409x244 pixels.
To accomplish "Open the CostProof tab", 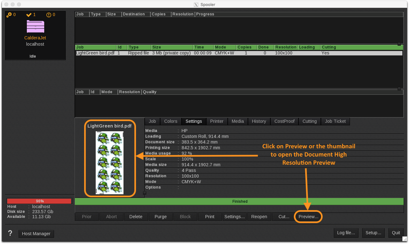I will pyautogui.click(x=284, y=121).
